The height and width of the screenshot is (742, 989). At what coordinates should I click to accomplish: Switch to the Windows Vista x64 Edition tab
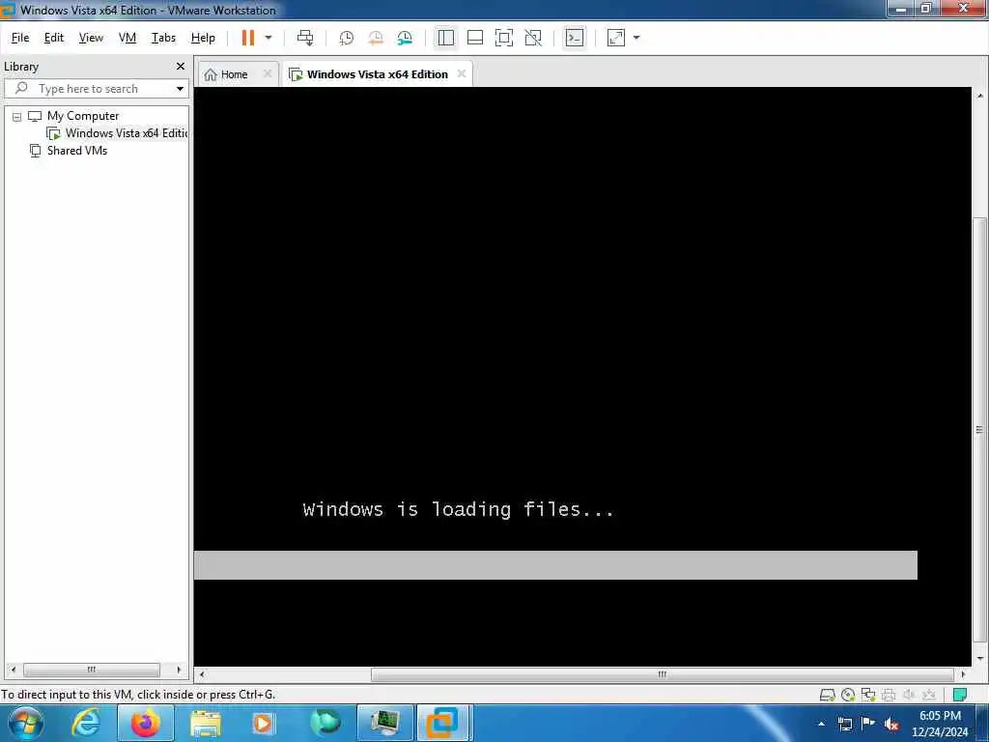[378, 74]
